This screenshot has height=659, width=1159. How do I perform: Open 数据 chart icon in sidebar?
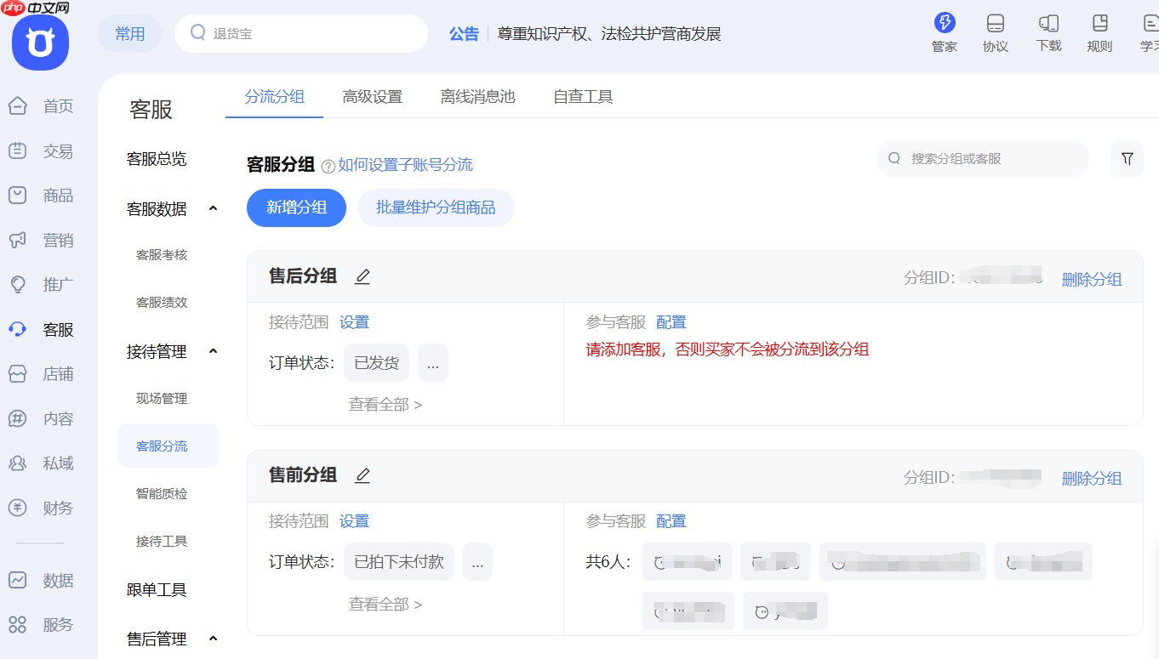[18, 581]
